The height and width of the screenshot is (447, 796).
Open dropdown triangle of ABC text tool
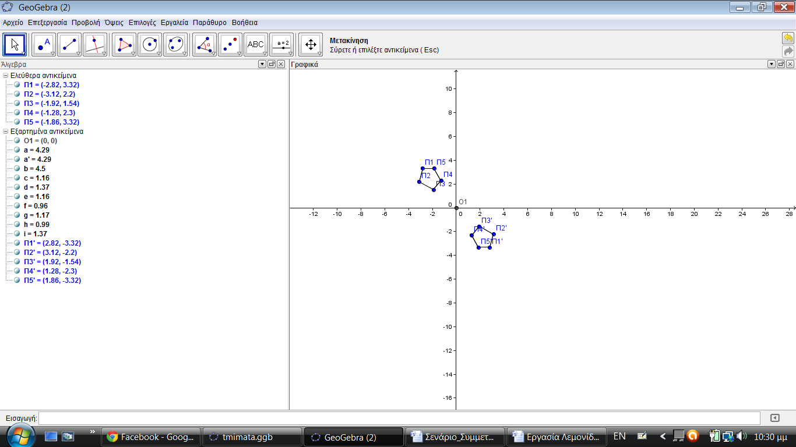pyautogui.click(x=265, y=54)
